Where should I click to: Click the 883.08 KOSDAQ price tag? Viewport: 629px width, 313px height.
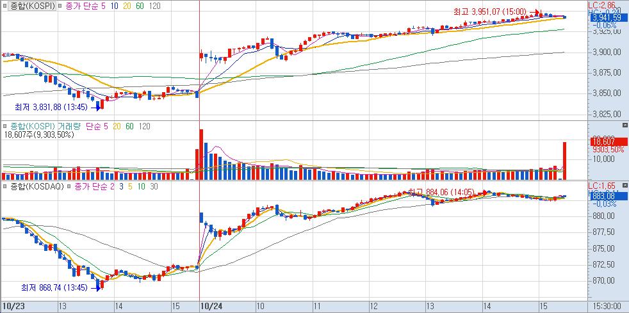coord(609,197)
